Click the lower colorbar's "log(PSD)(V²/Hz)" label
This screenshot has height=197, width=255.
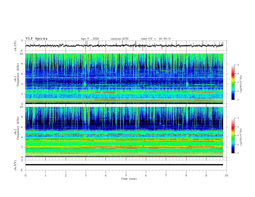point(241,137)
